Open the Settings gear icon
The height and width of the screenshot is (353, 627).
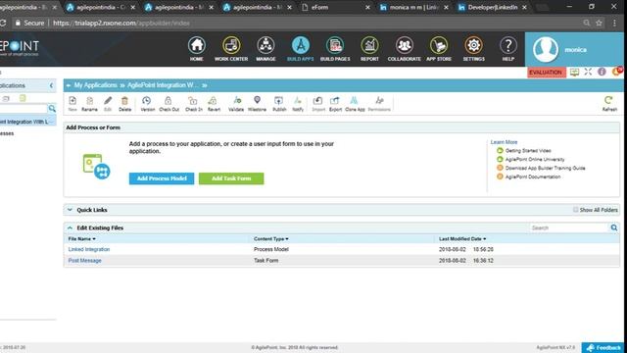[473, 46]
